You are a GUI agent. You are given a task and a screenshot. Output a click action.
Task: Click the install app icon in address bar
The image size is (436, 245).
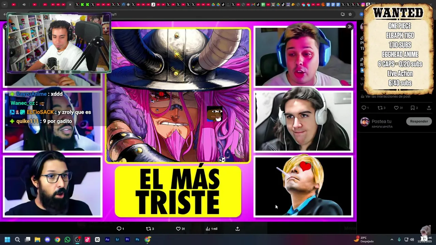pyautogui.click(x=343, y=14)
